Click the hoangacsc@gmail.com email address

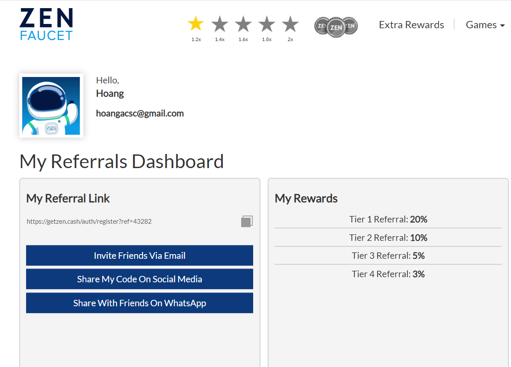click(140, 113)
